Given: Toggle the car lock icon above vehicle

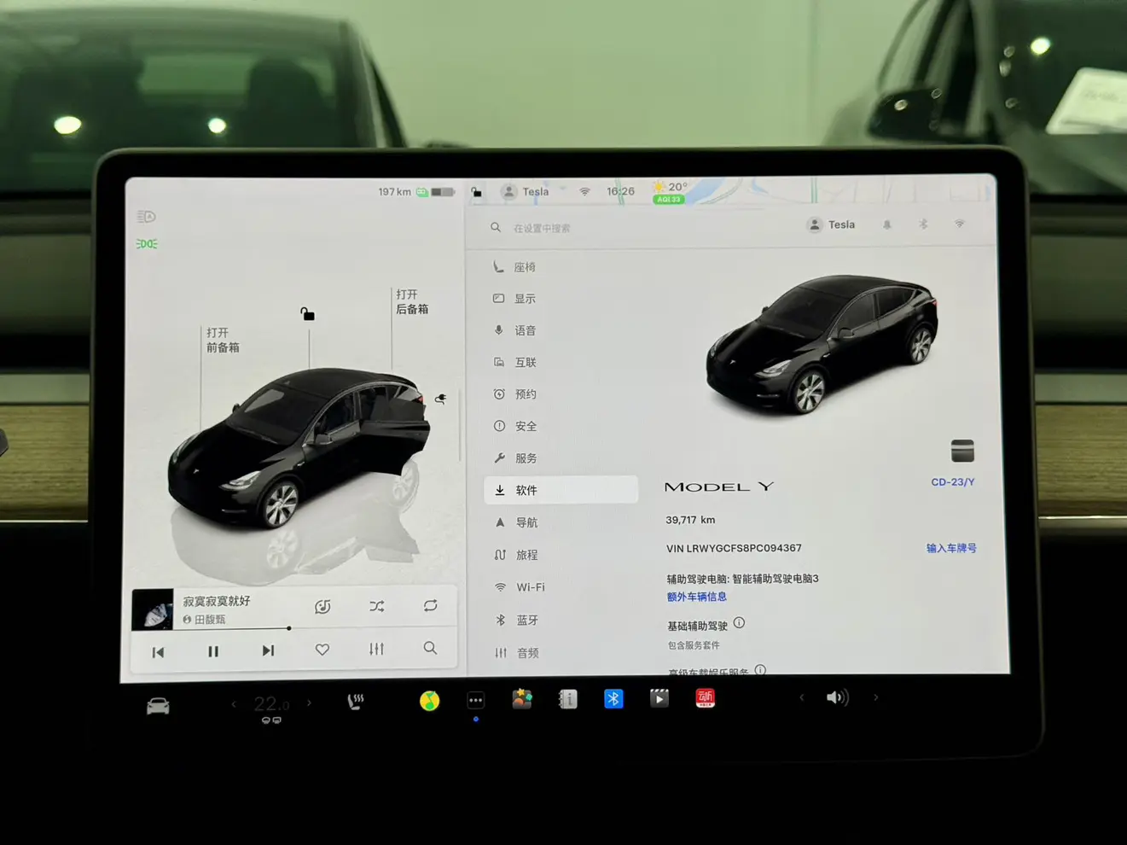Looking at the screenshot, I should tap(307, 314).
